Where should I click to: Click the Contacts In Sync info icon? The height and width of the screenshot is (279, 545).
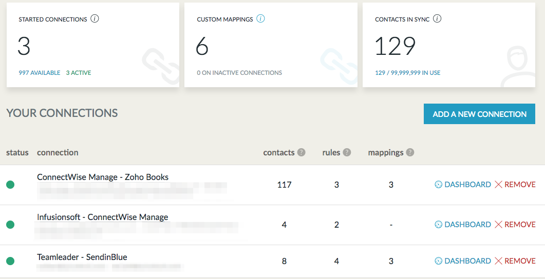(437, 19)
